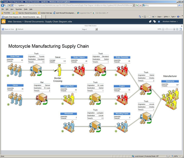
Task: Click the fit page to view icon
Action: click(x=177, y=29)
